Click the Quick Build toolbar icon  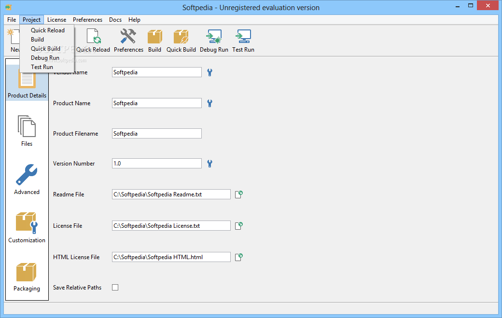point(181,41)
